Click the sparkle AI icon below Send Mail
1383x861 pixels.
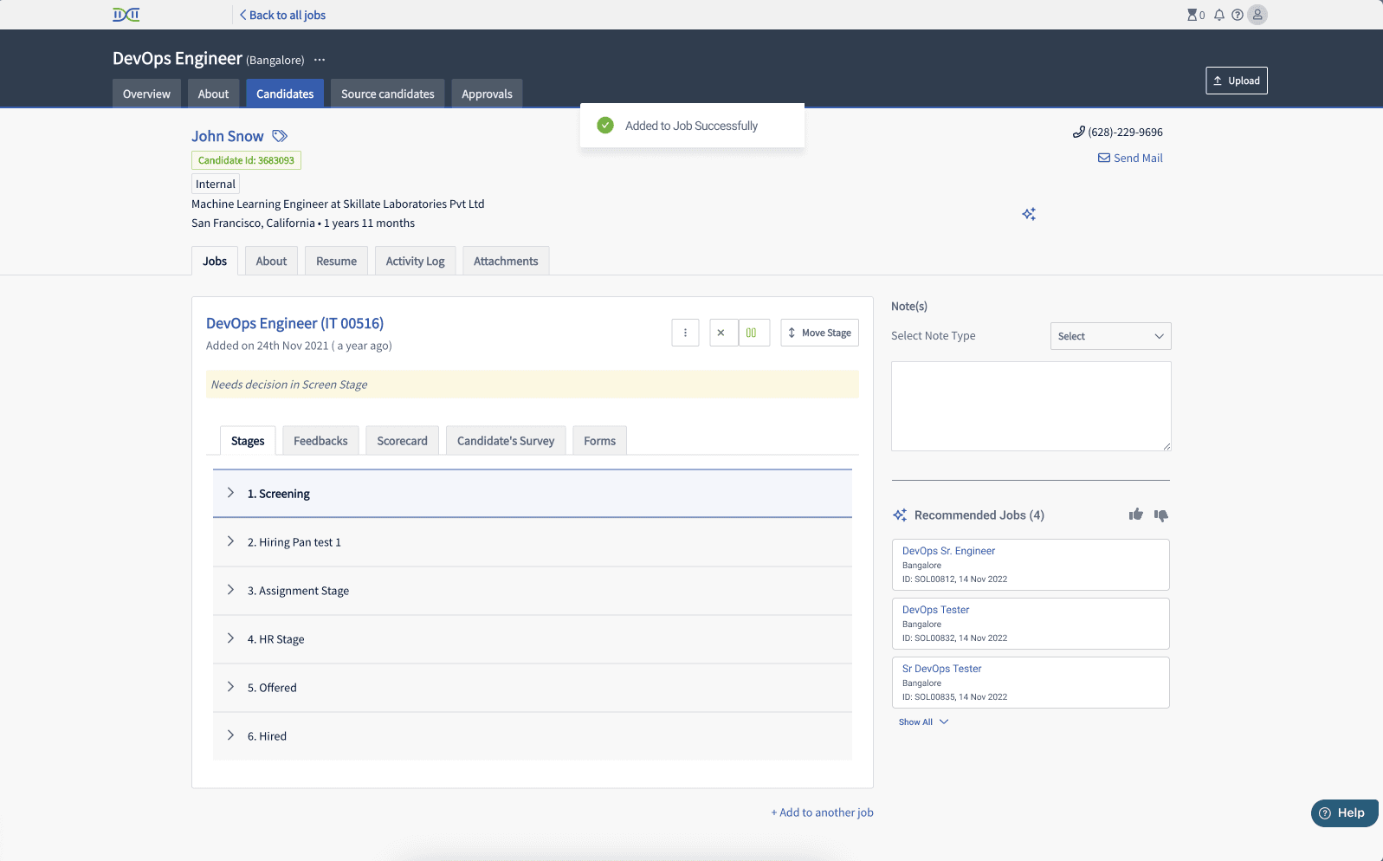pyautogui.click(x=1029, y=214)
